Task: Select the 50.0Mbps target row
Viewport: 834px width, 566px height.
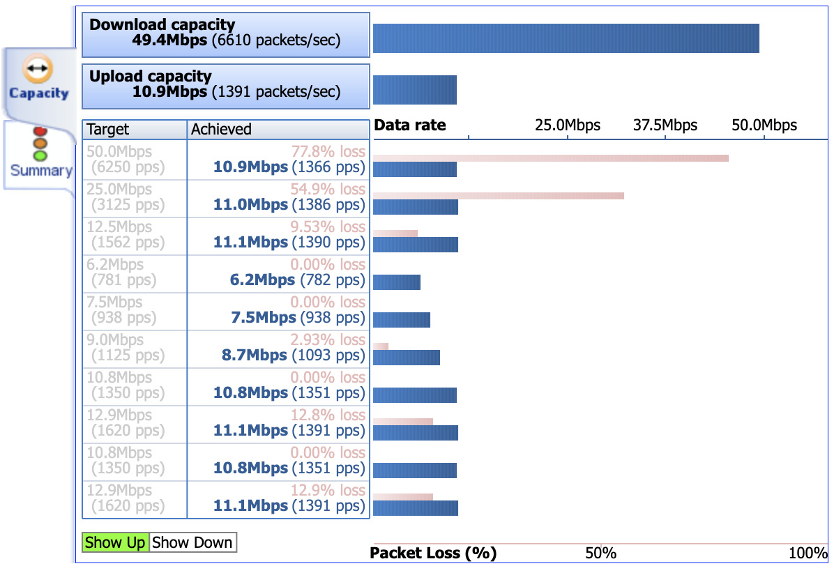Action: tap(226, 160)
